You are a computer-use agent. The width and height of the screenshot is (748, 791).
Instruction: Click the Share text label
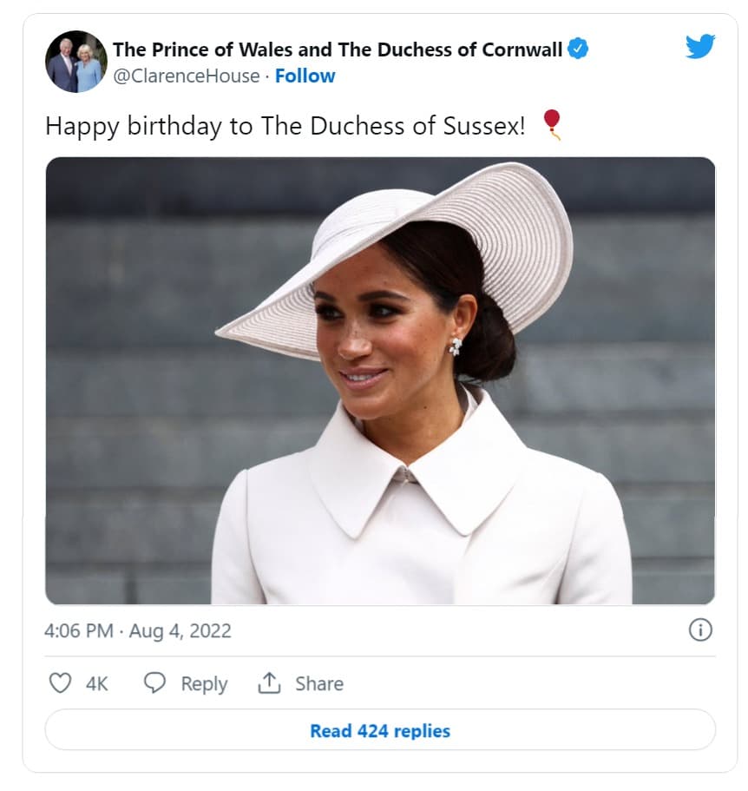(x=319, y=683)
